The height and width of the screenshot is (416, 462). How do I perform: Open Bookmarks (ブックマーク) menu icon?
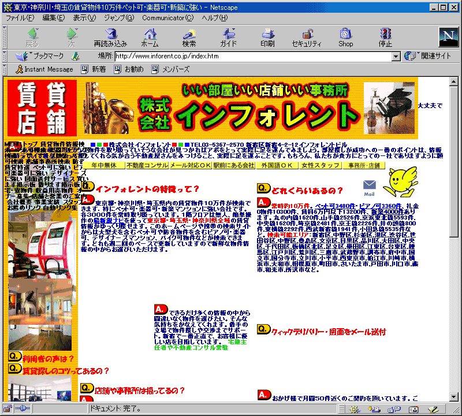(x=39, y=56)
